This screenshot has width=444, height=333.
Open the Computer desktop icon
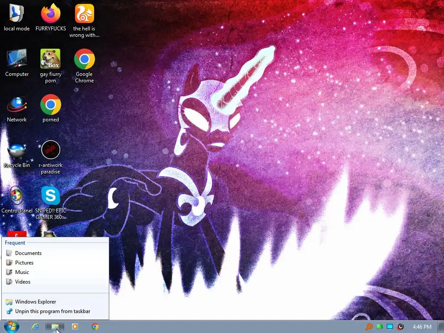tap(17, 63)
